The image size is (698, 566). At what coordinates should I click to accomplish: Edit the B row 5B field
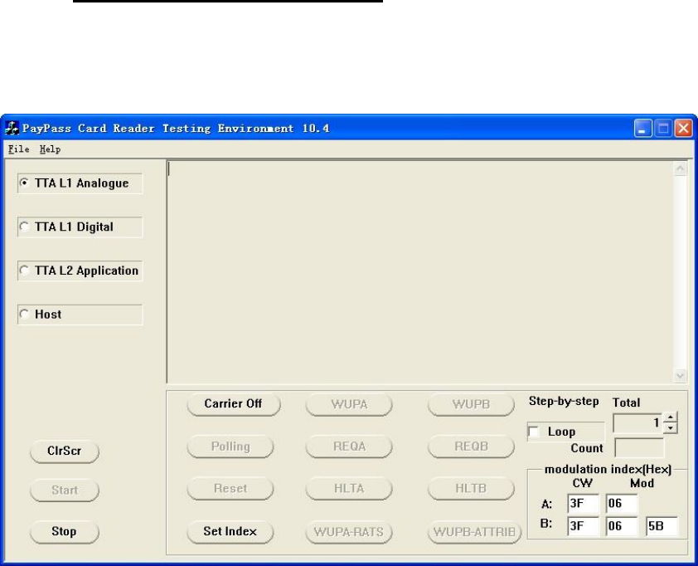coord(662,526)
